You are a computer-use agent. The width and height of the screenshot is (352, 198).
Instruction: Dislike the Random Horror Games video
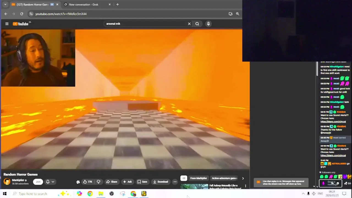pyautogui.click(x=98, y=182)
